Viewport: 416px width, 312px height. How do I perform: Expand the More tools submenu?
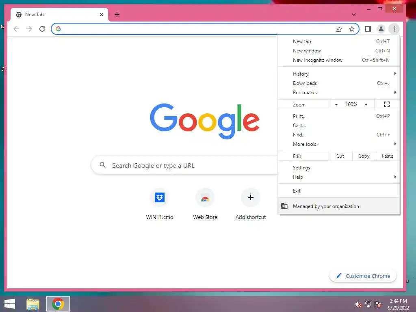click(x=338, y=144)
